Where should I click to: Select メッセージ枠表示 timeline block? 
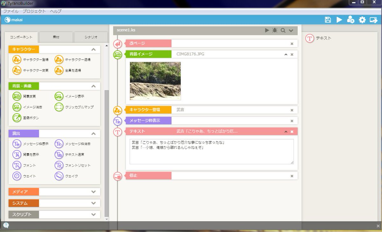[x=211, y=121]
